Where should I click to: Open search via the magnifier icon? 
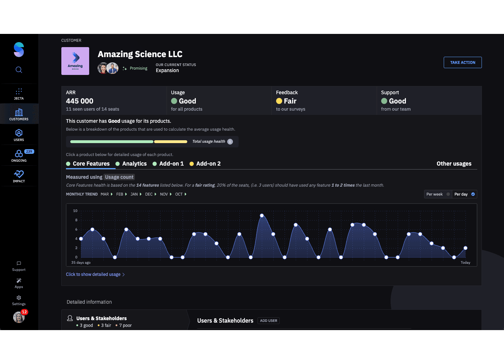pyautogui.click(x=19, y=70)
